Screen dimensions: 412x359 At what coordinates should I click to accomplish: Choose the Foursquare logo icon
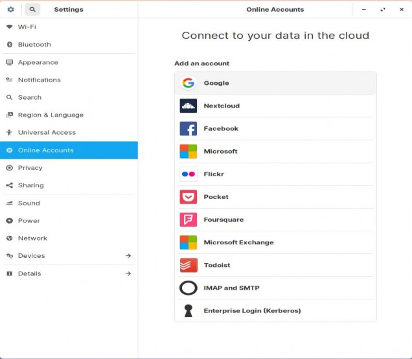[189, 220]
